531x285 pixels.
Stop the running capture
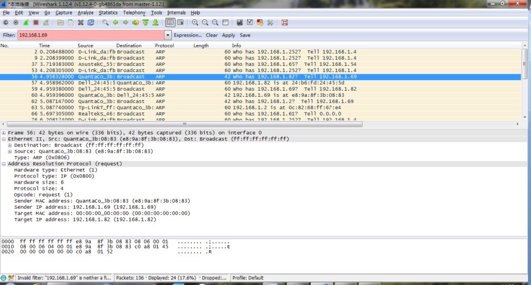tap(36, 23)
